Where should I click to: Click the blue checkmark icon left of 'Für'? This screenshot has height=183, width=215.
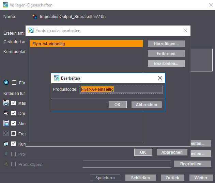[6, 82]
